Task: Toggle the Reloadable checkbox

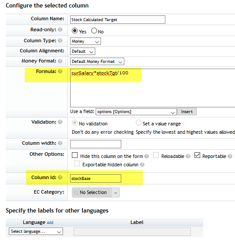Action: [x=156, y=155]
